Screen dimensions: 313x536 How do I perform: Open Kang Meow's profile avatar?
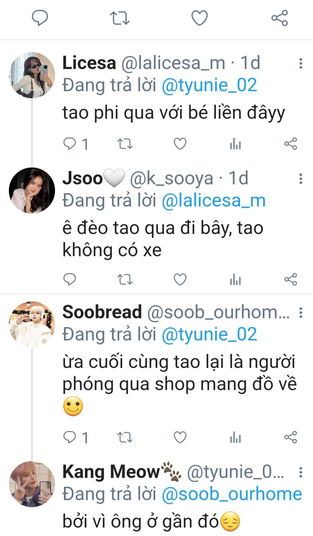tap(32, 484)
